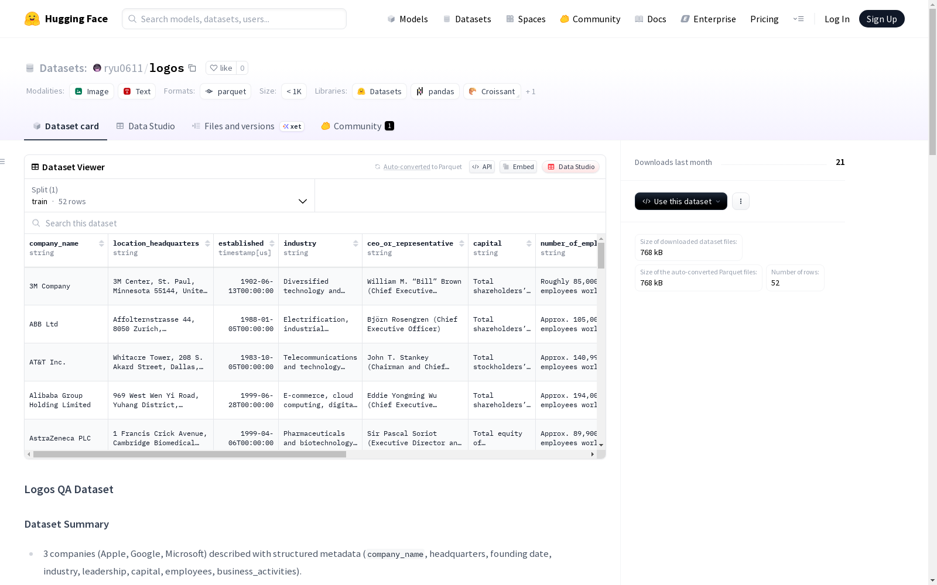Click the Sign Up button
937x585 pixels.
pos(881,19)
